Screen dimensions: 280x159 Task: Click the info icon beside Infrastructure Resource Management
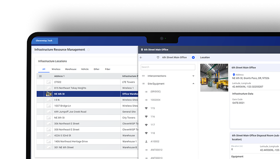coord(88,50)
